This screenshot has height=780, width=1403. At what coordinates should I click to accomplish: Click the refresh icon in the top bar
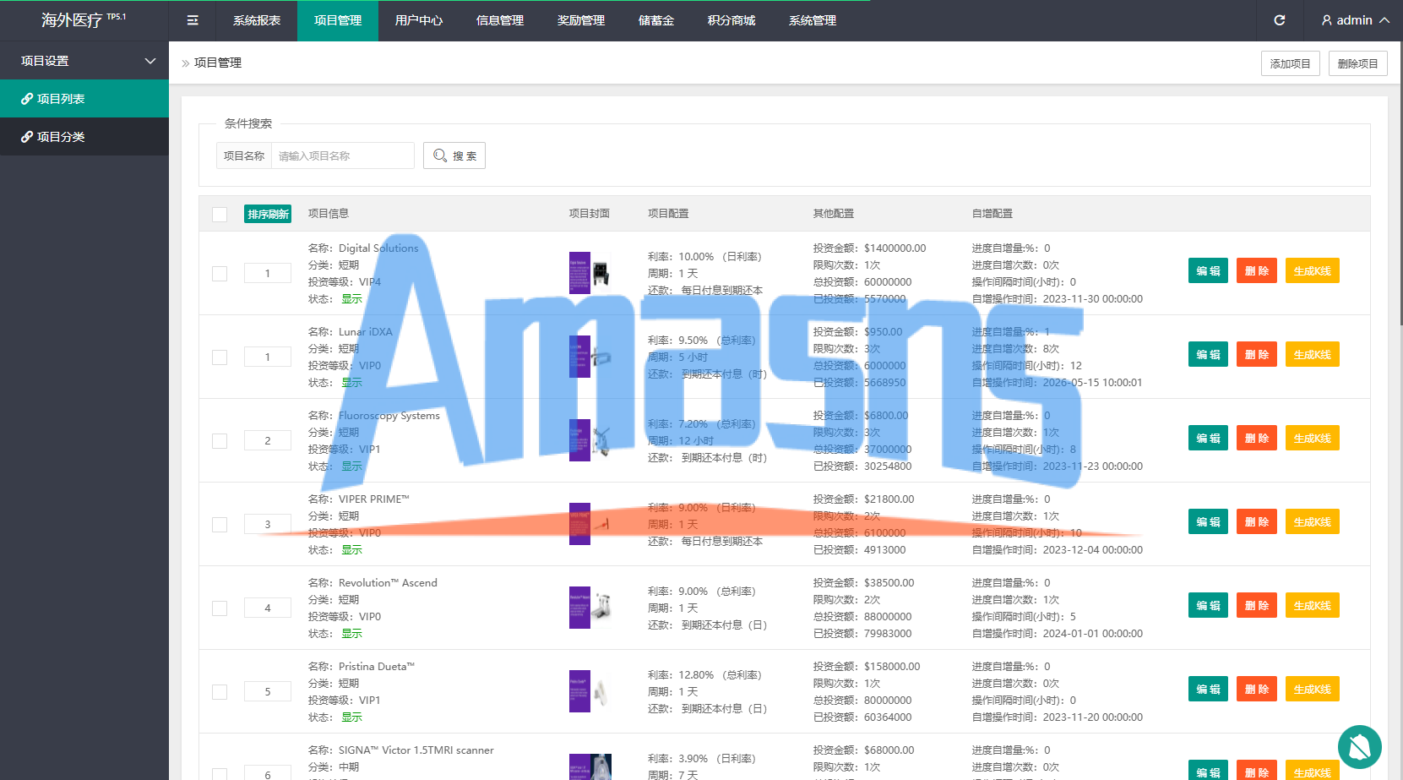point(1280,20)
